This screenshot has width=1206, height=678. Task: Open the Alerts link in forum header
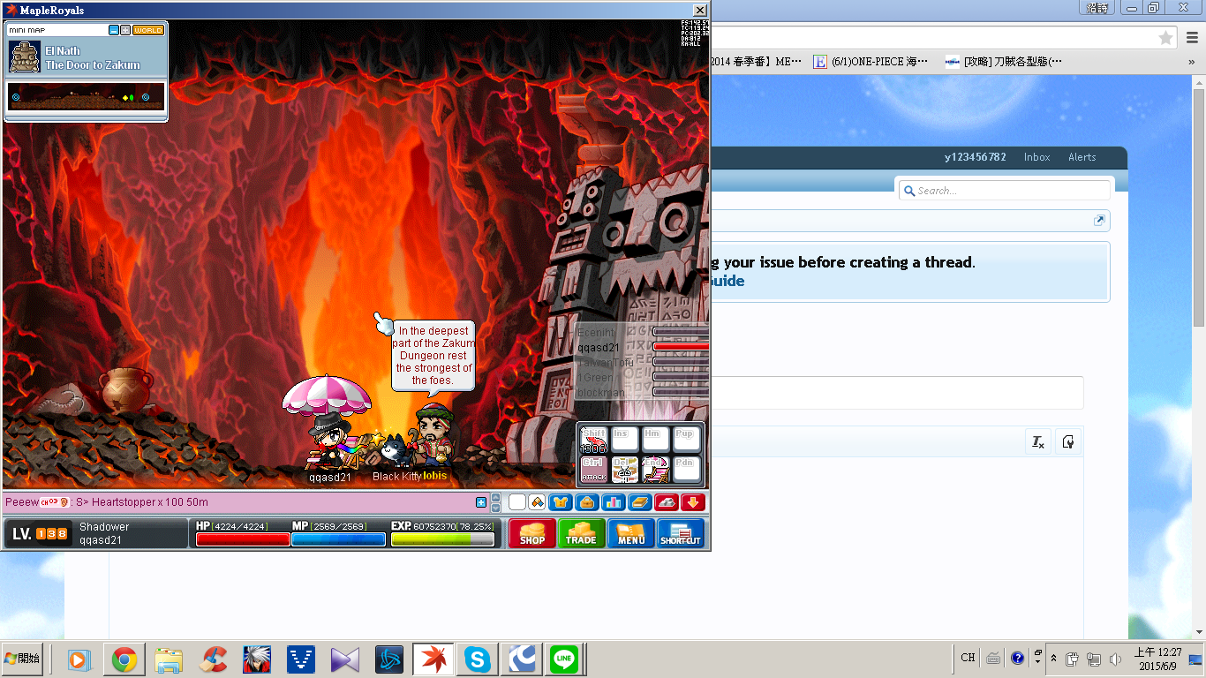(x=1082, y=157)
